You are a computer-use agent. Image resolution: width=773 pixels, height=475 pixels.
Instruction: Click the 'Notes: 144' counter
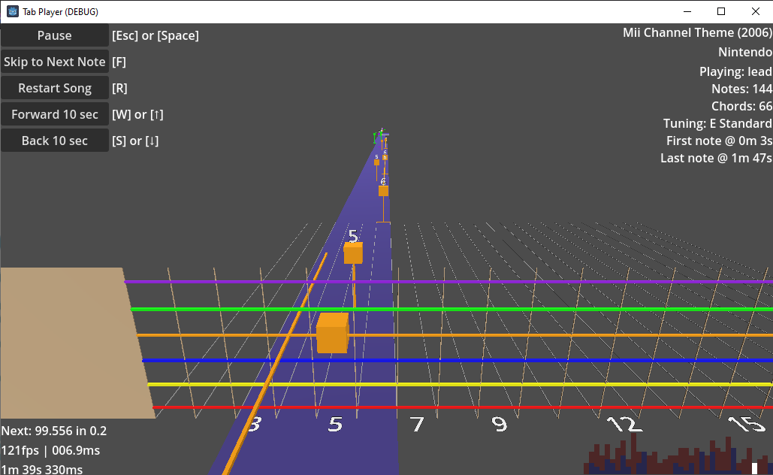[741, 89]
